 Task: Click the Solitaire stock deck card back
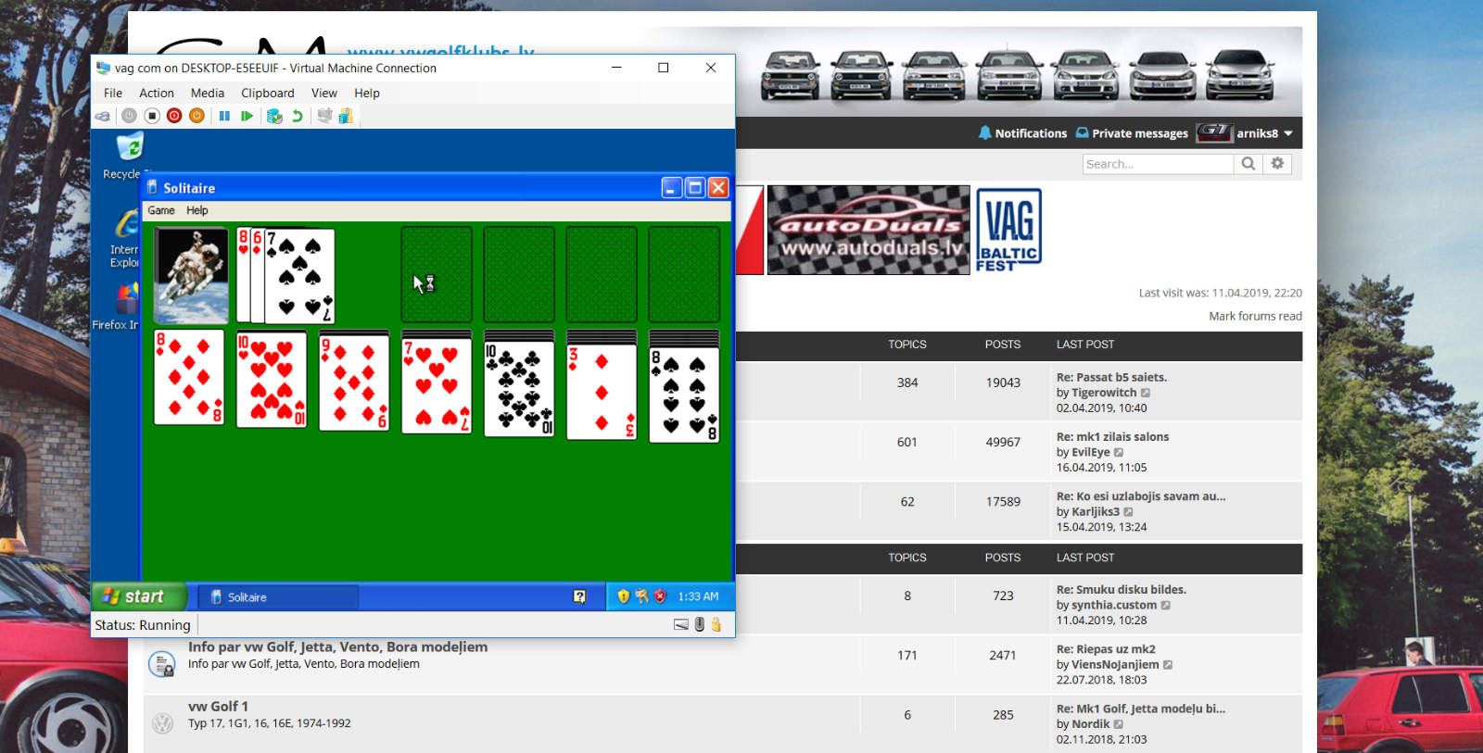pyautogui.click(x=191, y=275)
